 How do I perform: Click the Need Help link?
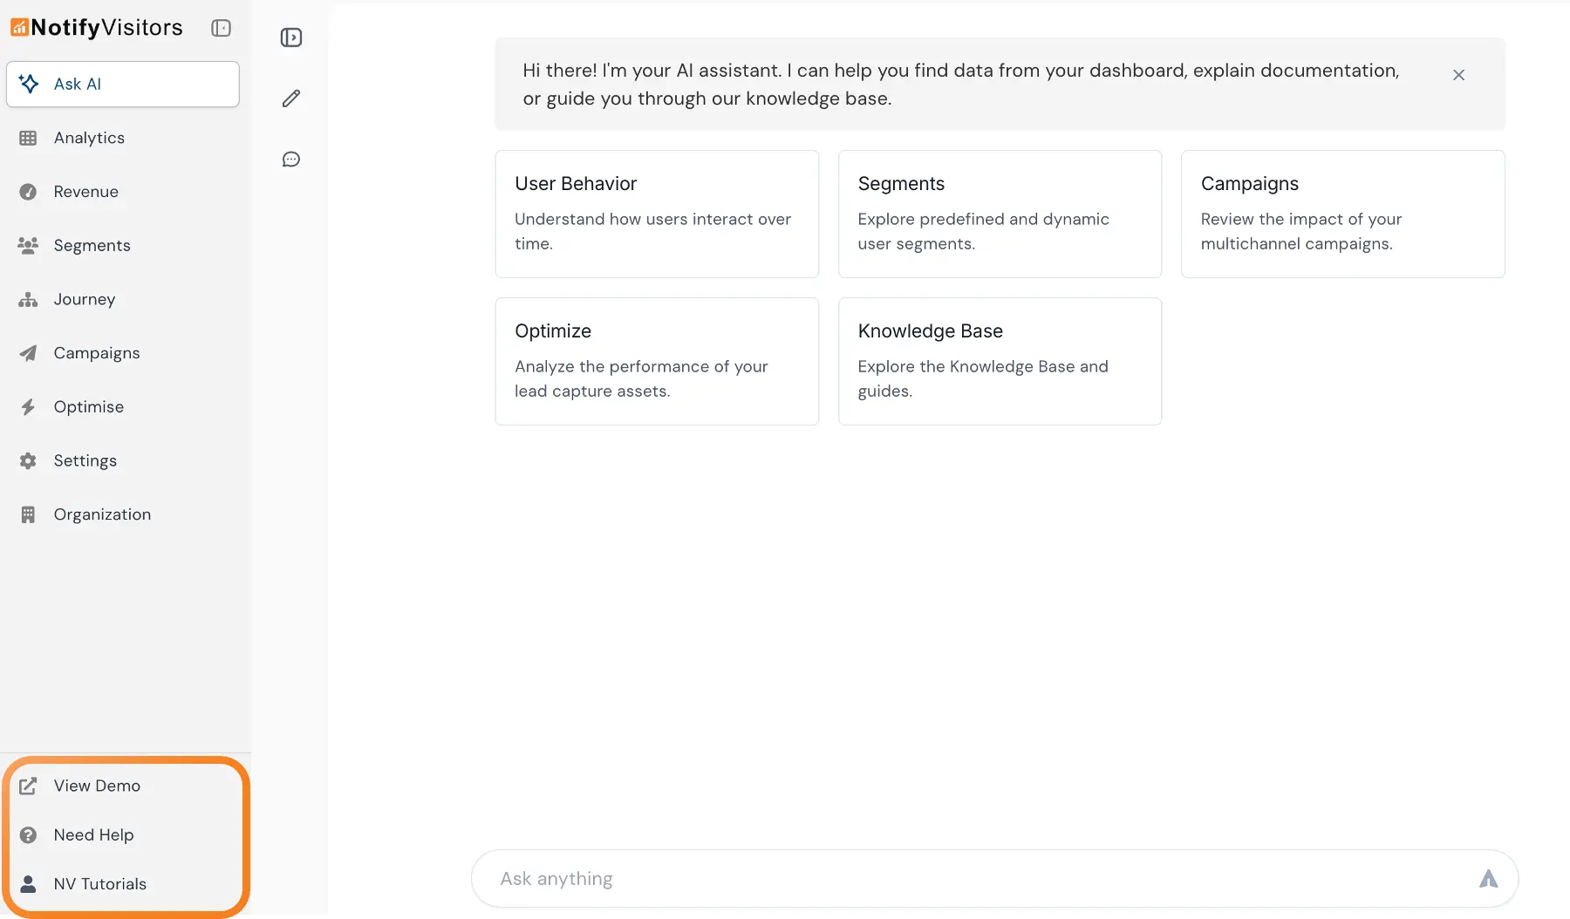[x=93, y=835]
